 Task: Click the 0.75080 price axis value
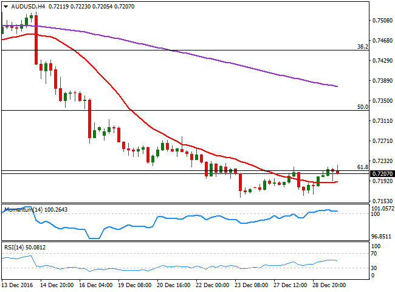coord(382,20)
